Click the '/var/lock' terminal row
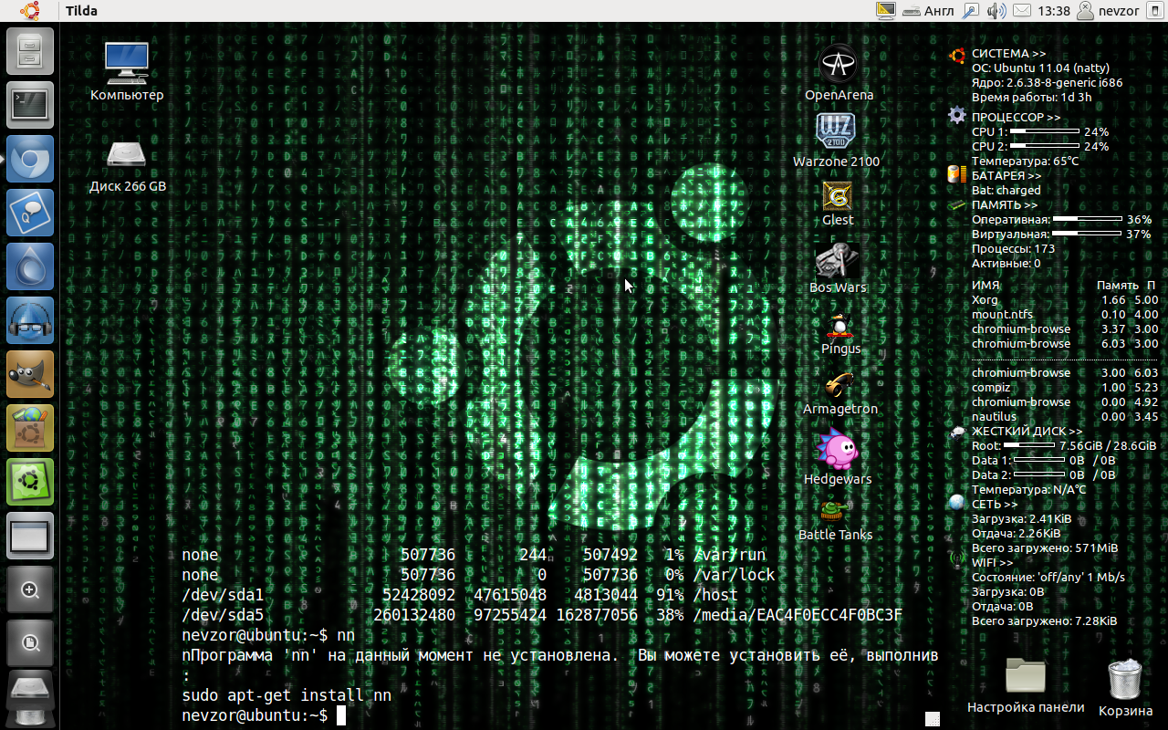The image size is (1168, 730). 478,574
